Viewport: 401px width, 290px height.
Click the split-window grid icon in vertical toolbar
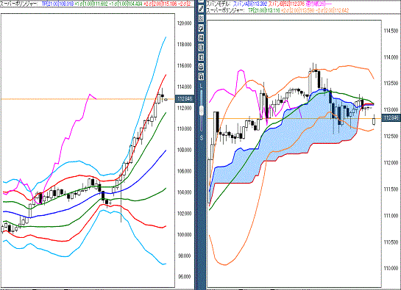[x=201, y=37]
